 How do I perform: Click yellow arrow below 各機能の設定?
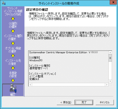point(13,80)
